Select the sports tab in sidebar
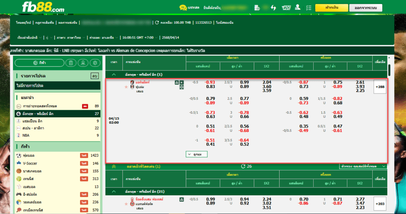The image size is (406, 214). [39, 63]
